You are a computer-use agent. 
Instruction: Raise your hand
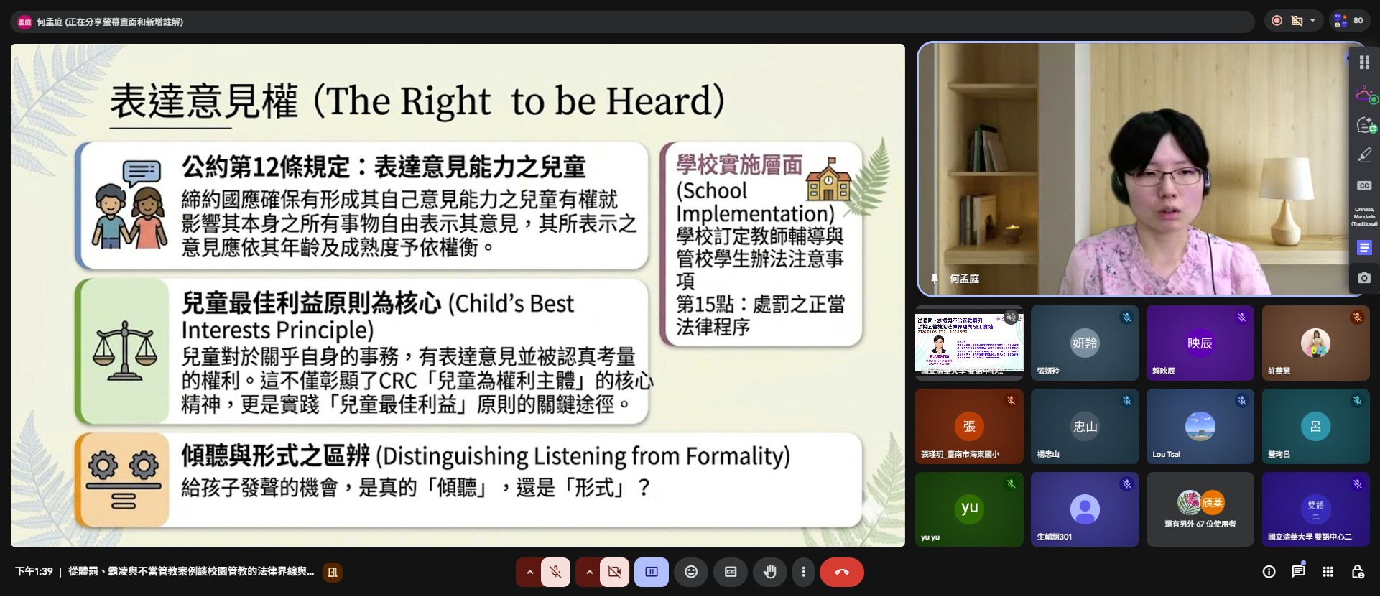point(770,572)
